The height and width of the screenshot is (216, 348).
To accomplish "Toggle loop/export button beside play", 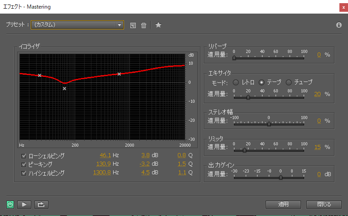I will tap(41, 205).
